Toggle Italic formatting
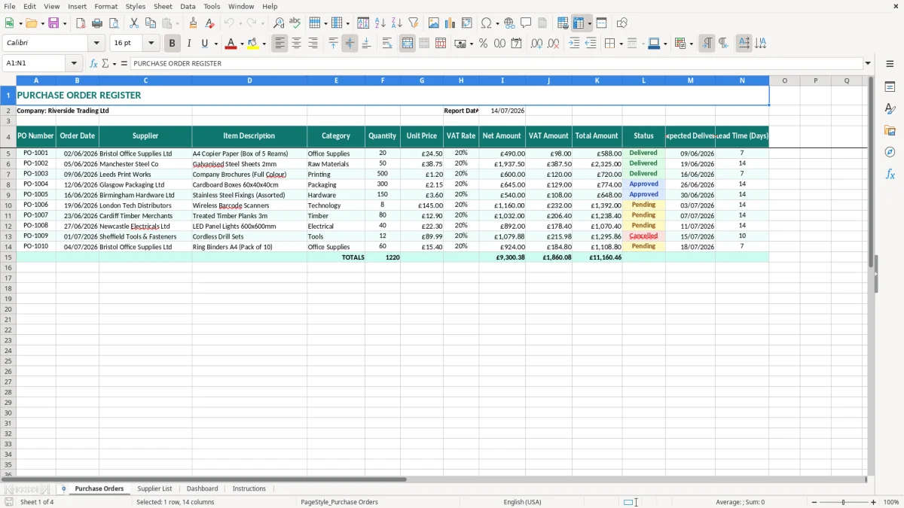This screenshot has width=904, height=508. pyautogui.click(x=189, y=44)
